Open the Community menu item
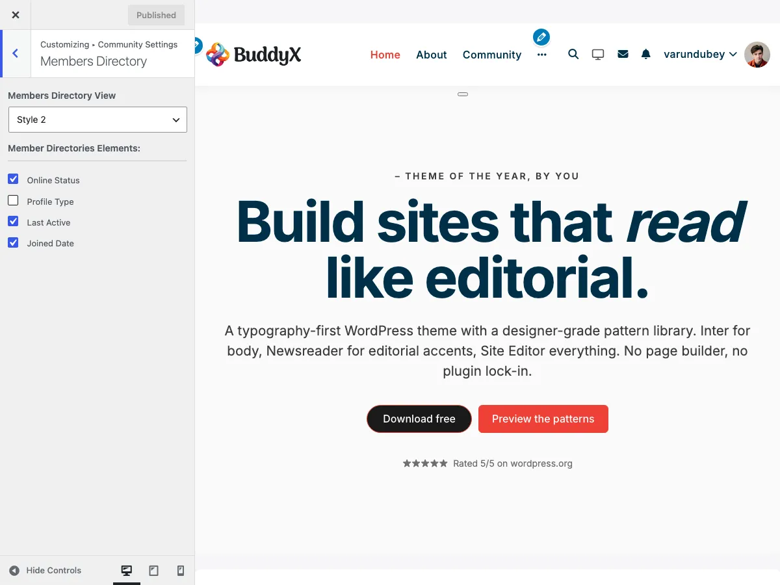Viewport: 780px width, 585px height. [x=492, y=55]
